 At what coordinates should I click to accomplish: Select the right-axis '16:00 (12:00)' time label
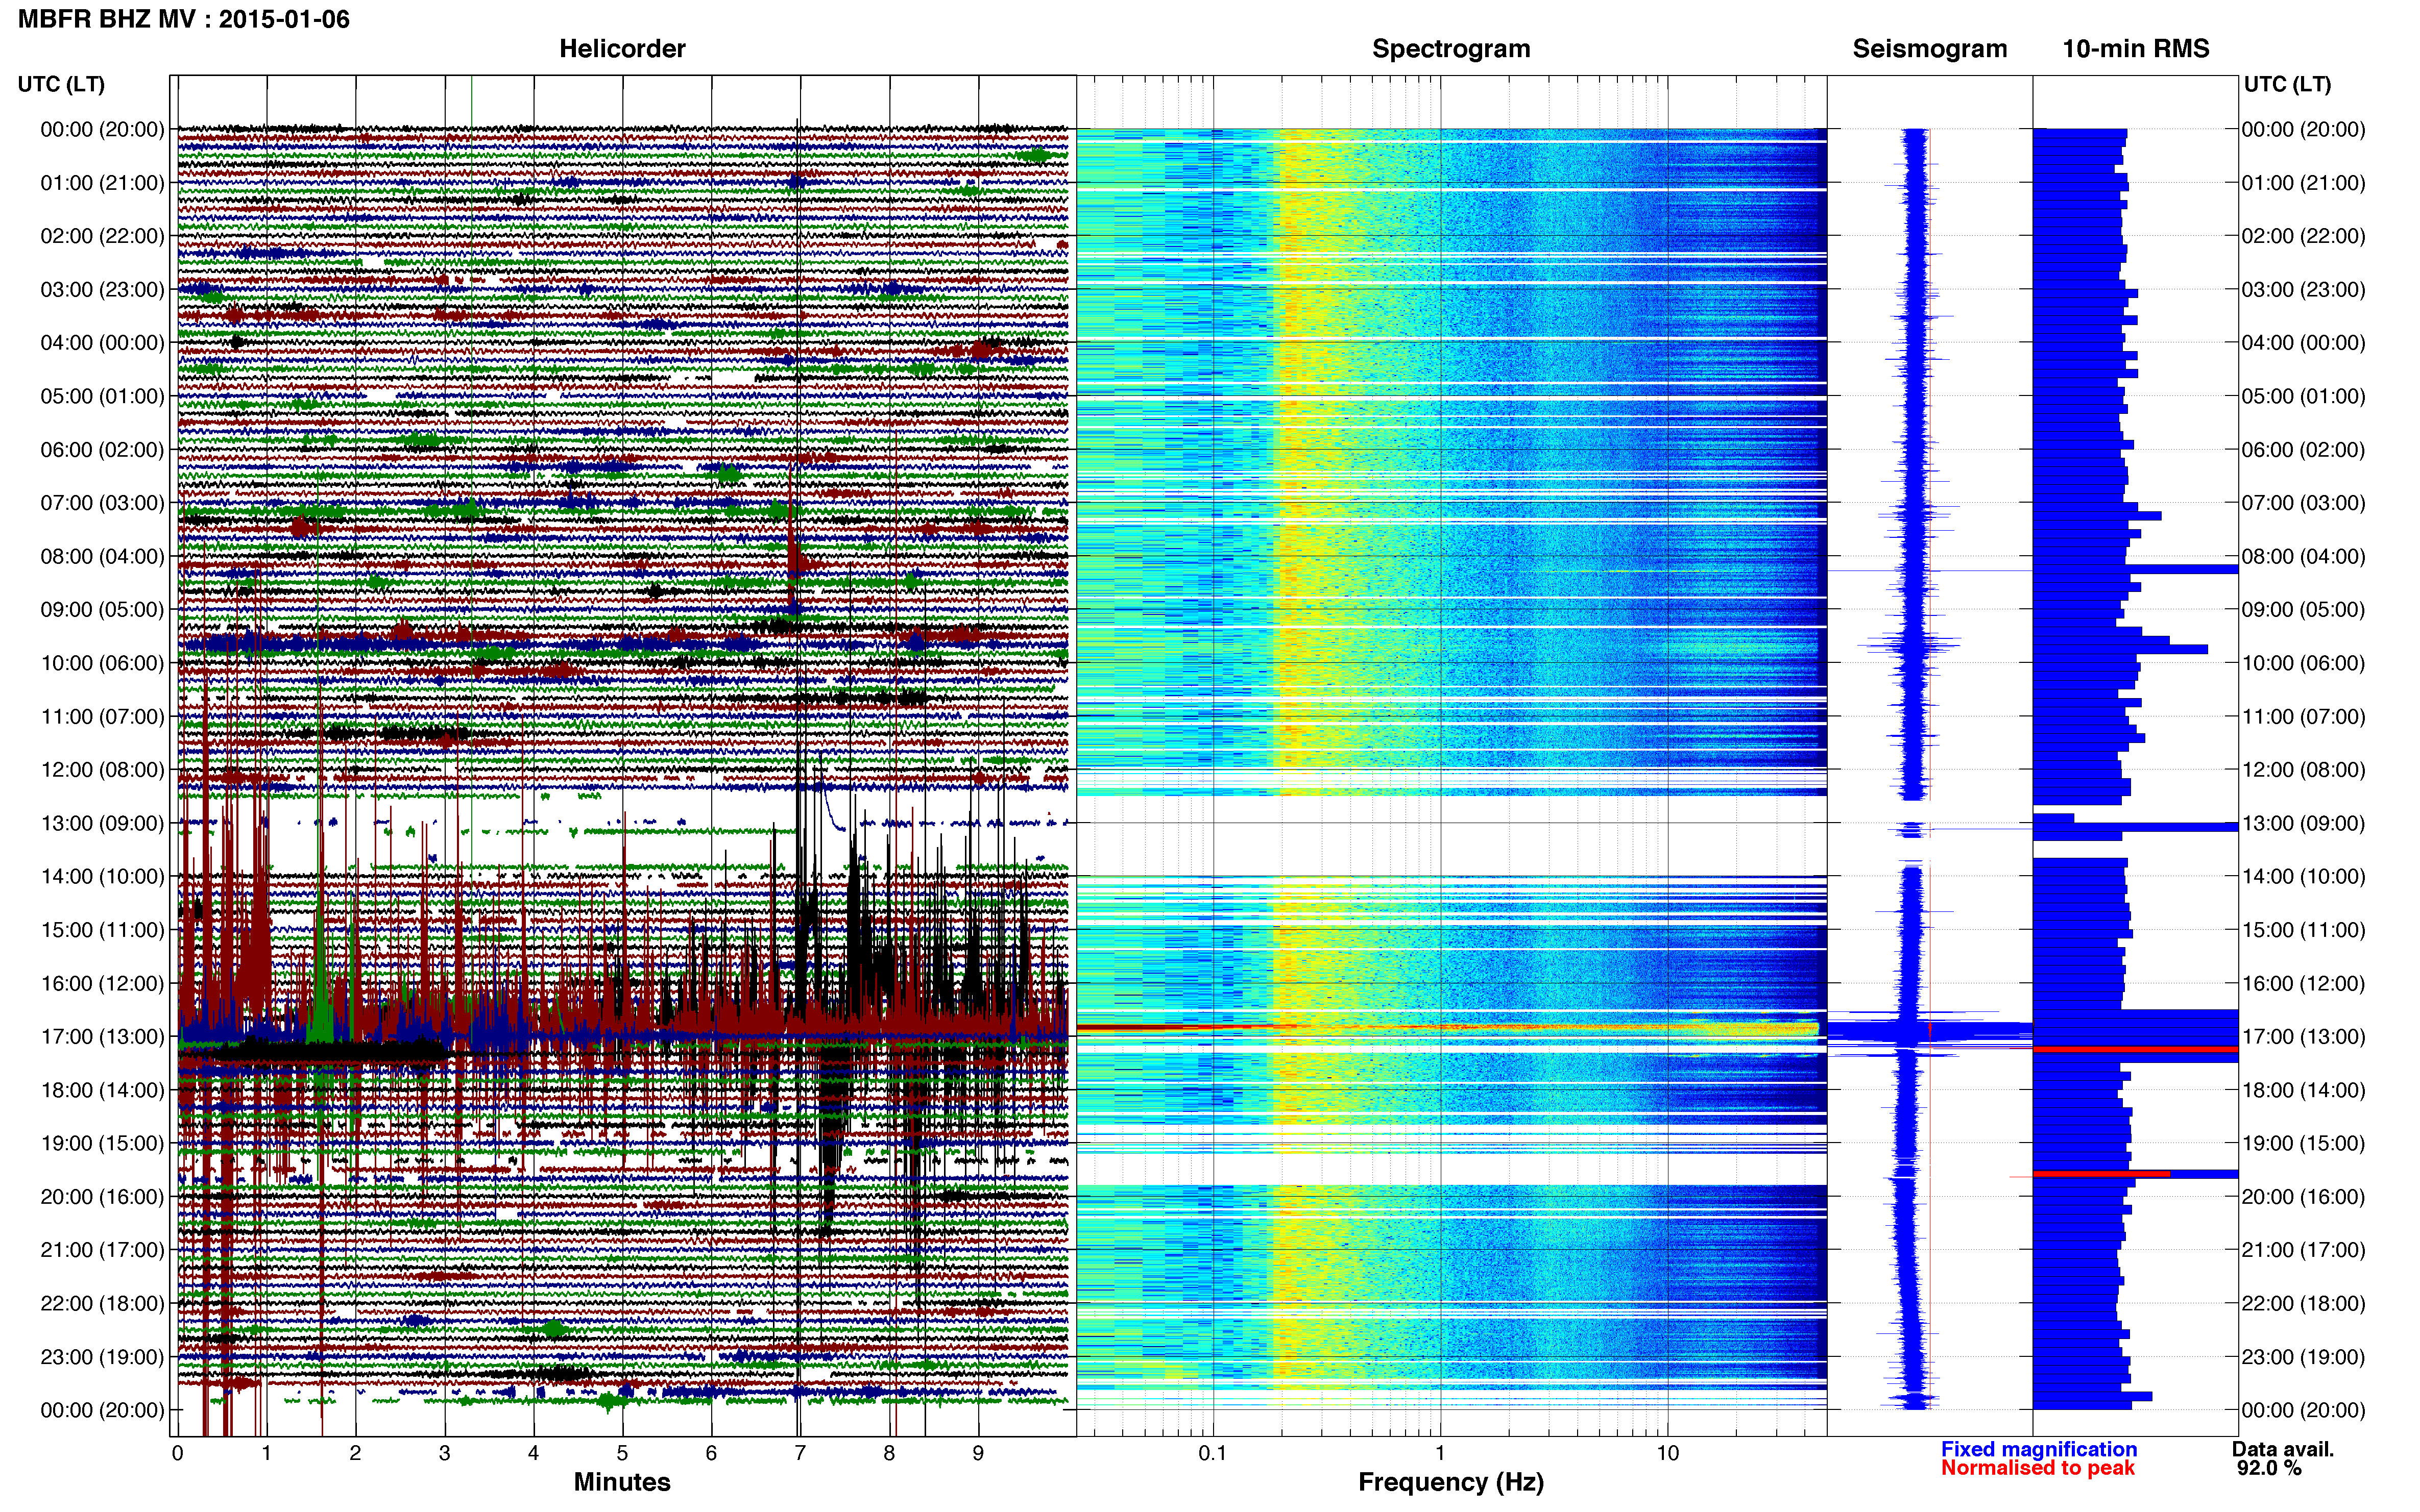2303,983
